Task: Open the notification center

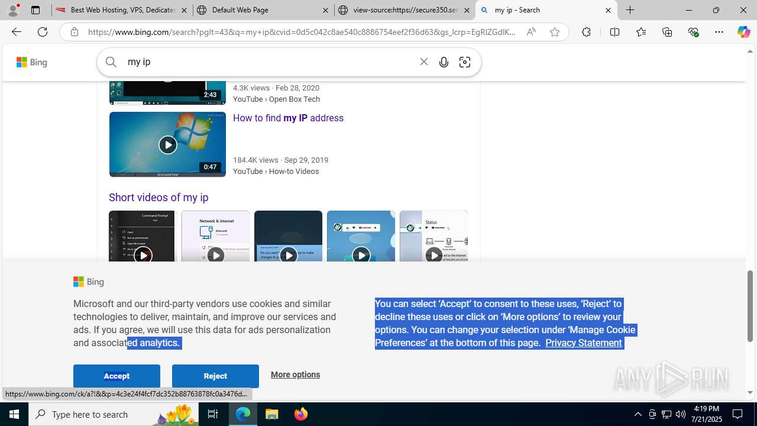Action: pyautogui.click(x=737, y=414)
